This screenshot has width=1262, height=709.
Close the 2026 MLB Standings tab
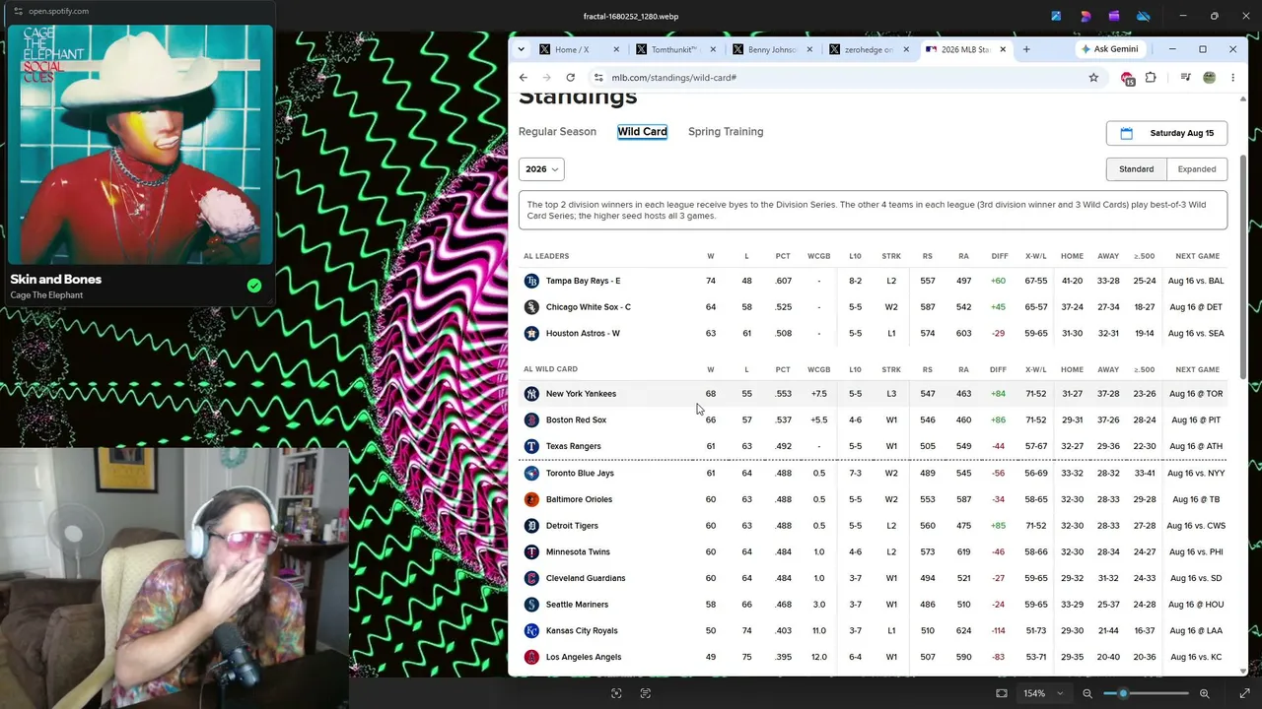(x=1003, y=49)
